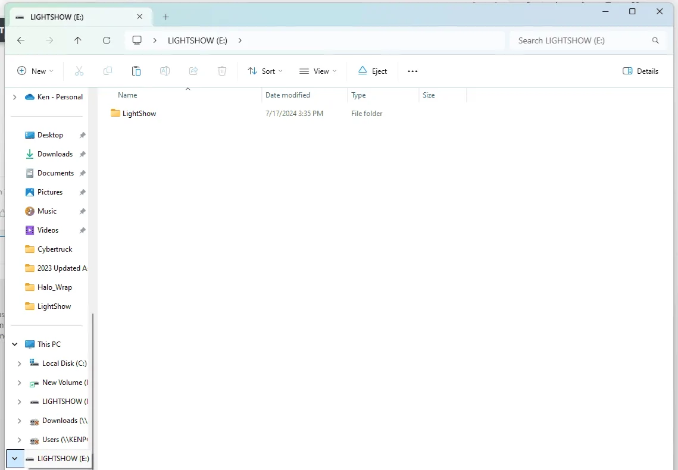
Task: Expand the New Volume drive node
Action: tap(20, 383)
